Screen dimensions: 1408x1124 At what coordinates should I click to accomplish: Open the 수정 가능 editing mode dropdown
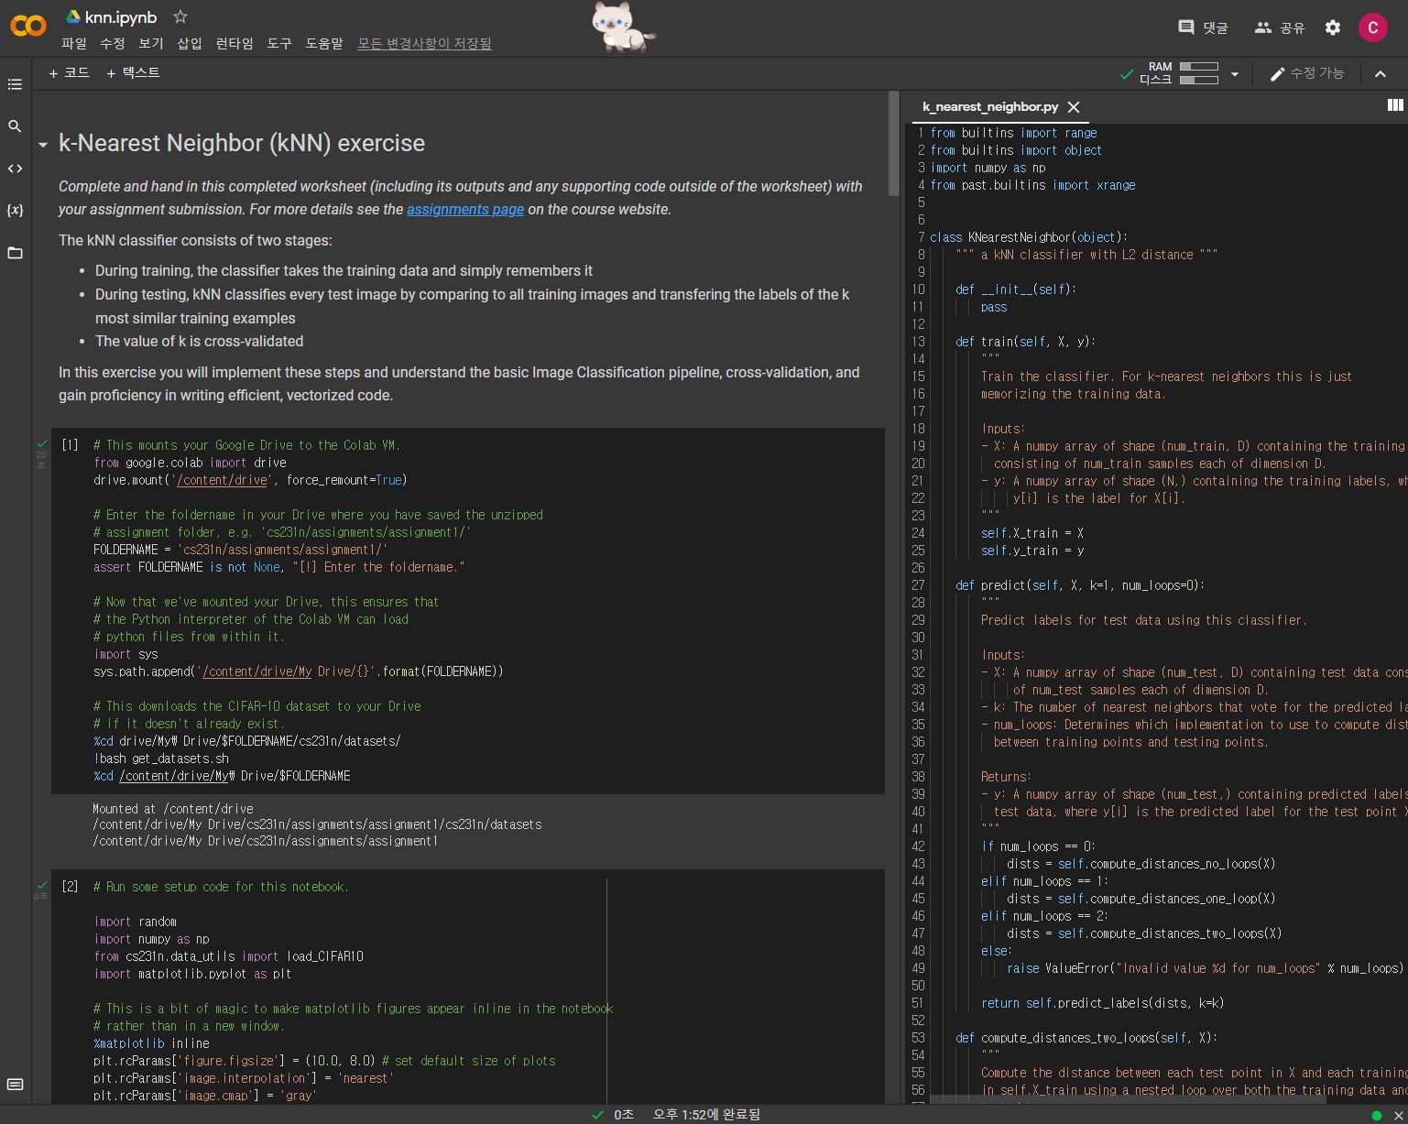pos(1306,73)
